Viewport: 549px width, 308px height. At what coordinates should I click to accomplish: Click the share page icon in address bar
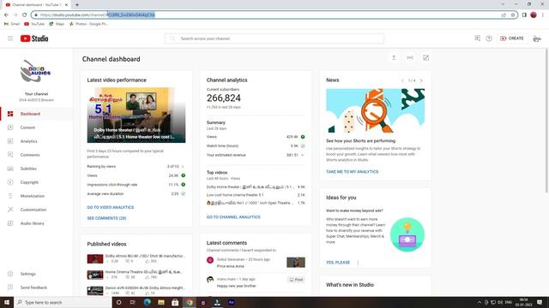504,15
